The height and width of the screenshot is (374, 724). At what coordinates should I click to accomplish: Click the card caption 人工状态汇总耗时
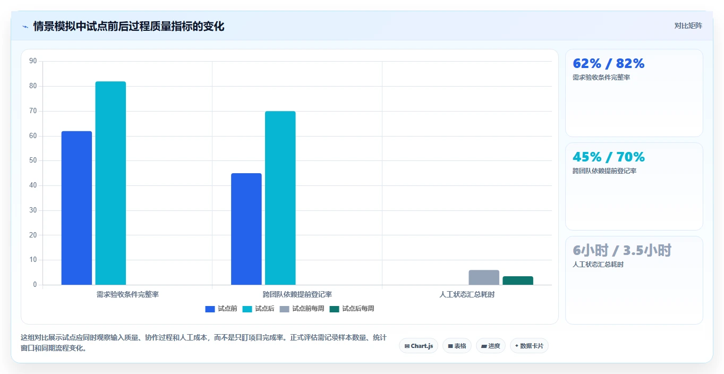click(x=598, y=265)
